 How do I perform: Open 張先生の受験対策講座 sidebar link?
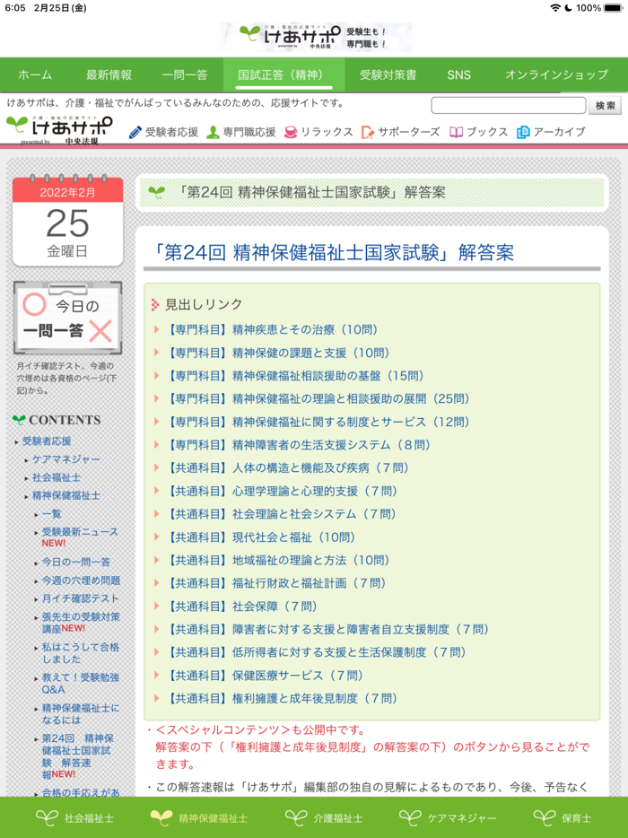[82, 622]
